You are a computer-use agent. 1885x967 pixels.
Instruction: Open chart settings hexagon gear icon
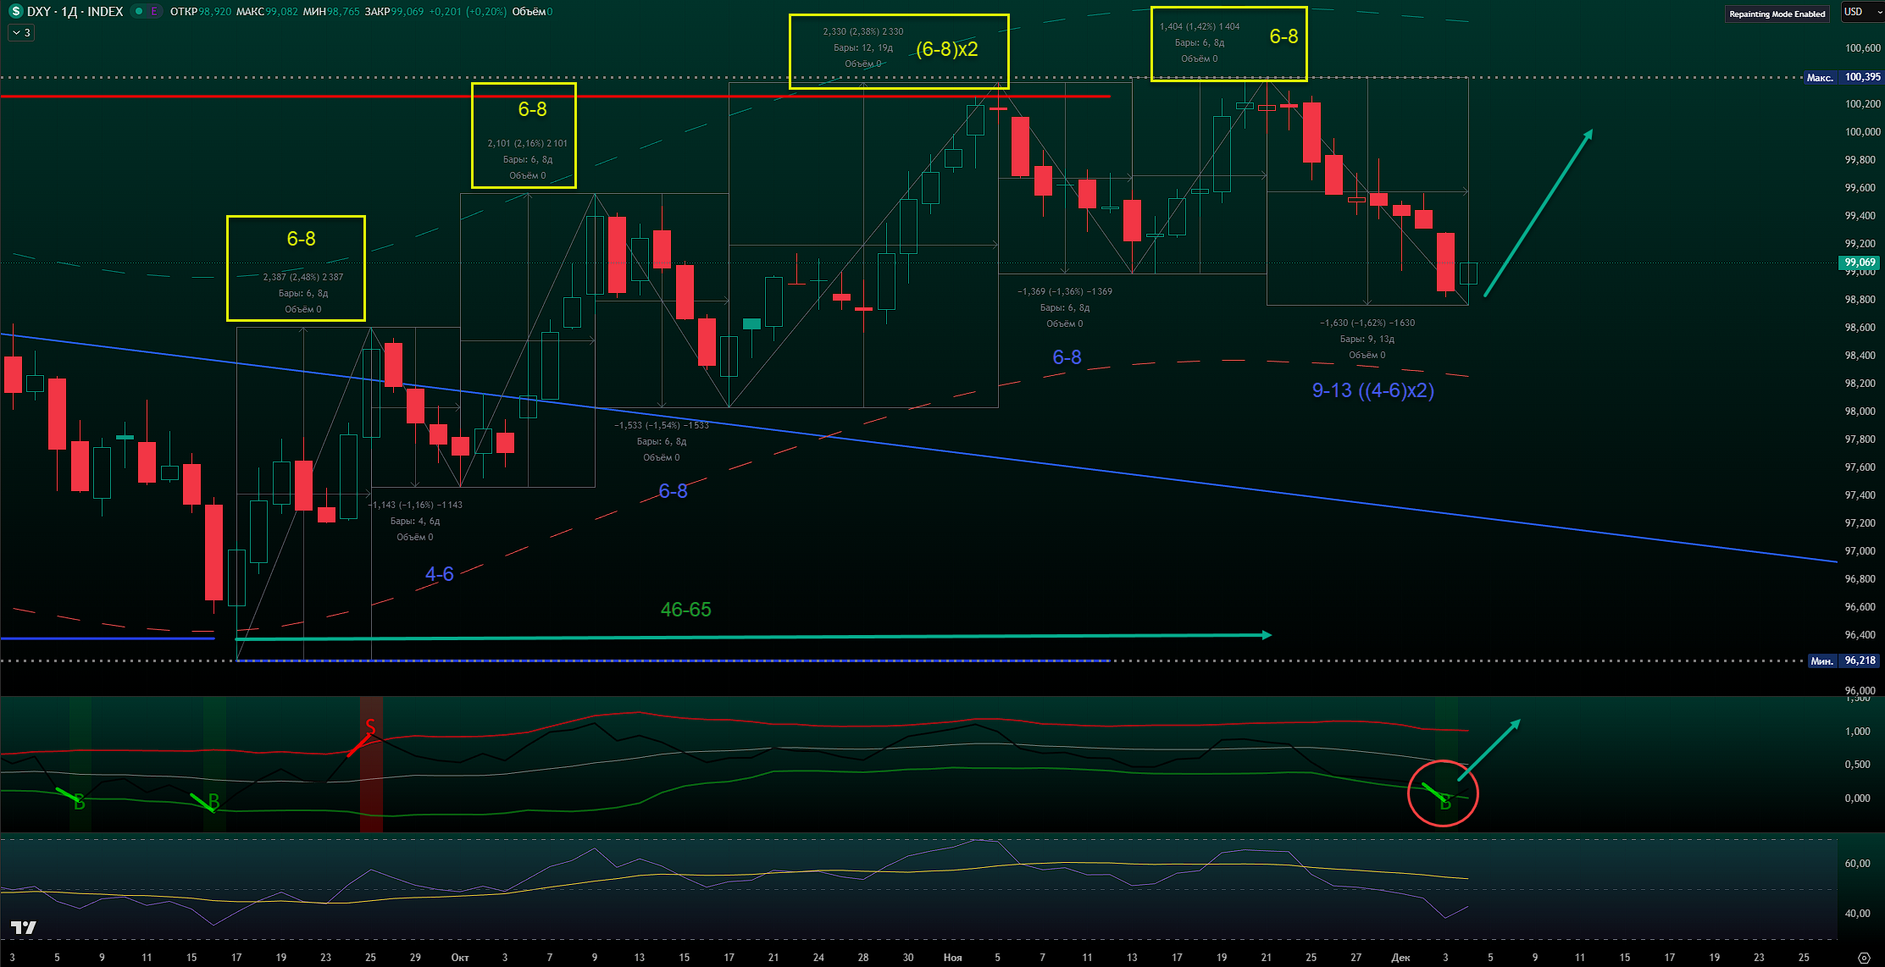pos(1863,958)
